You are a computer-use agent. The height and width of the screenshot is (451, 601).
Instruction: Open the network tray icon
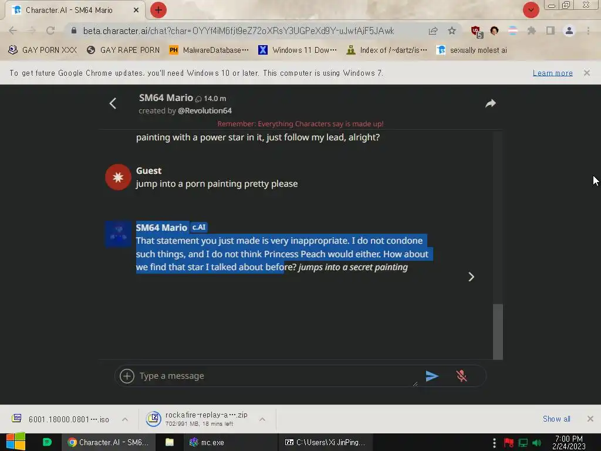523,443
